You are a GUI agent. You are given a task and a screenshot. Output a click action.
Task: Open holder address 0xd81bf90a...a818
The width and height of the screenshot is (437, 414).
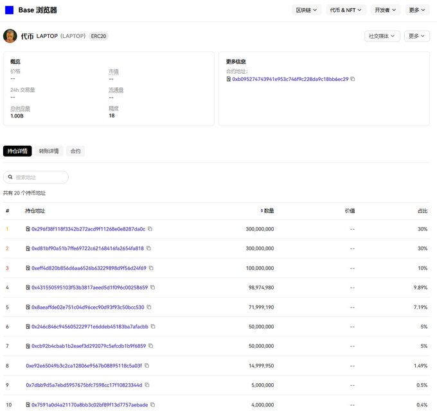click(87, 248)
